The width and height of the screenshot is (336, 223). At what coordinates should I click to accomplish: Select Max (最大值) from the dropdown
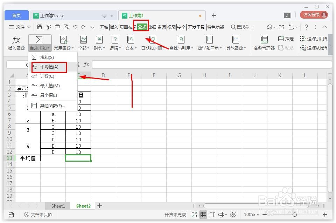[53, 86]
